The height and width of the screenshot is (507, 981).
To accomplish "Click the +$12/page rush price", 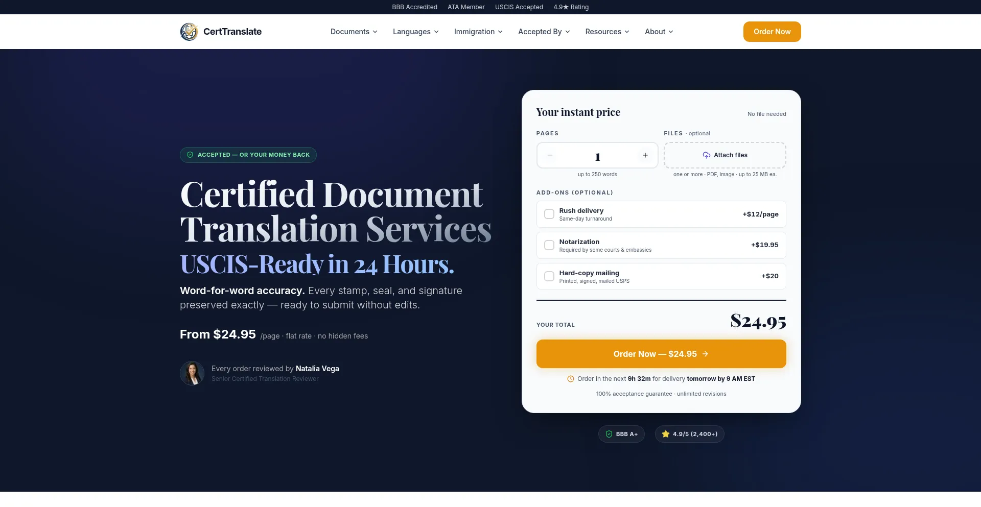I will (760, 214).
